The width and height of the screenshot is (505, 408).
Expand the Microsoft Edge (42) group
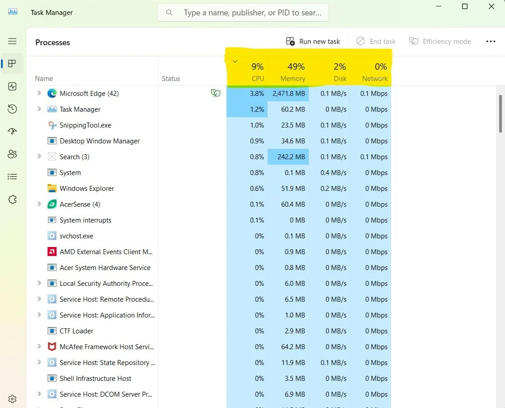coord(39,93)
